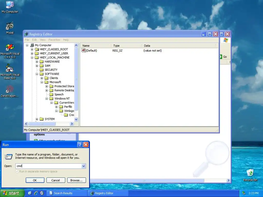
Task: Click the Speech folder icon
Action: pyautogui.click(x=51, y=94)
